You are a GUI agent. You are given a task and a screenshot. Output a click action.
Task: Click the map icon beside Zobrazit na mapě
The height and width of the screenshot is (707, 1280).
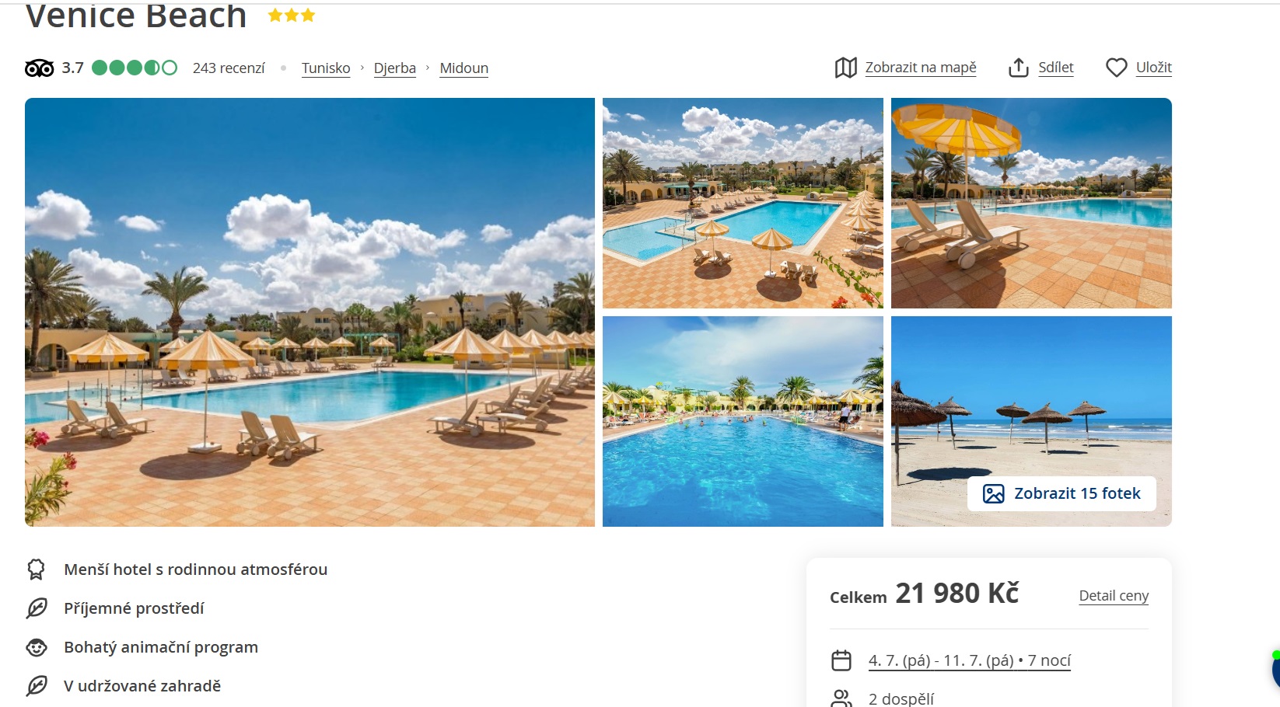[846, 68]
